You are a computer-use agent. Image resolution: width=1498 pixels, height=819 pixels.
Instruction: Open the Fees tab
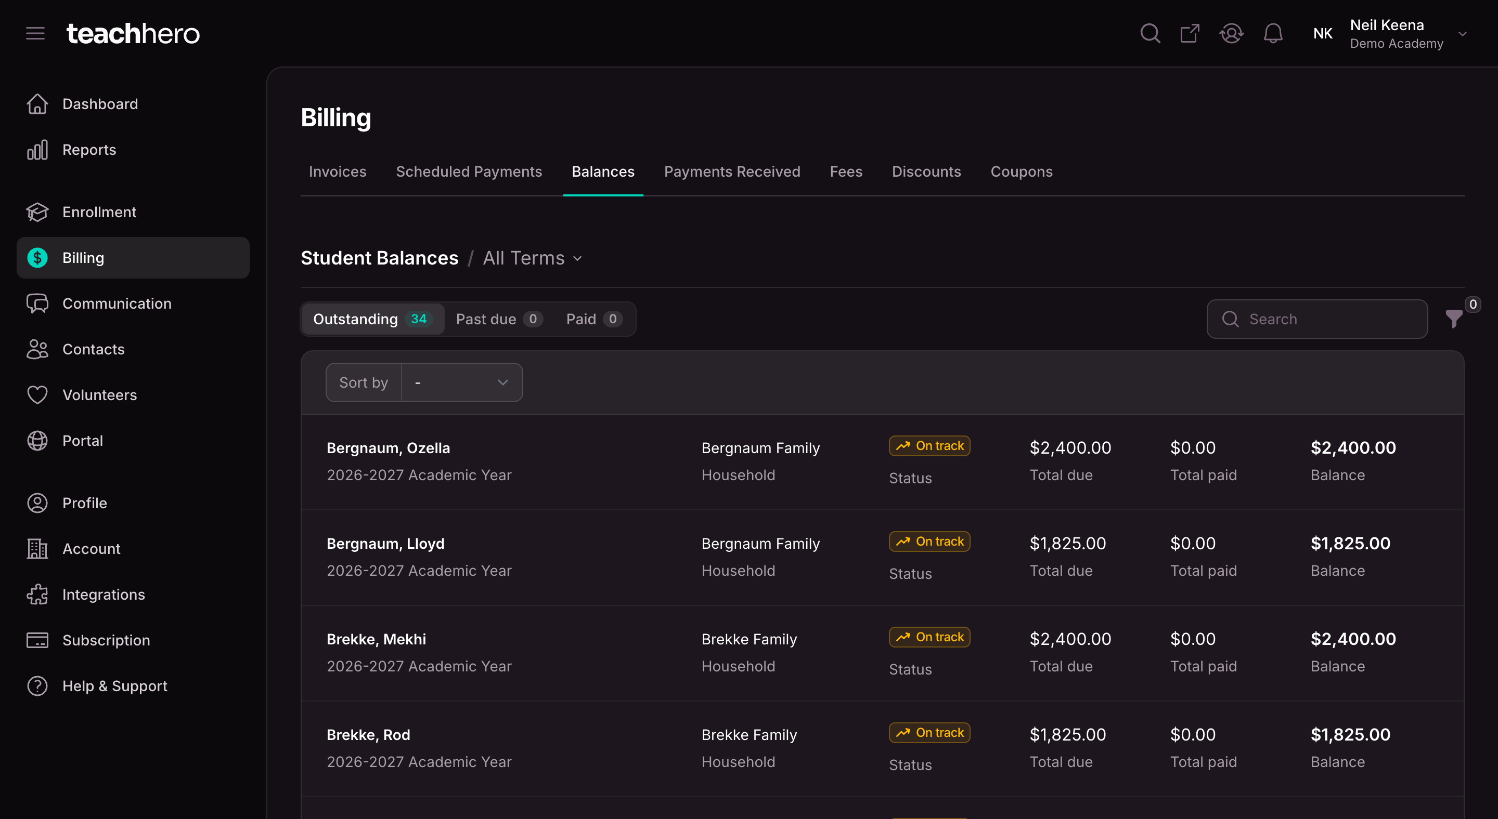pos(846,172)
